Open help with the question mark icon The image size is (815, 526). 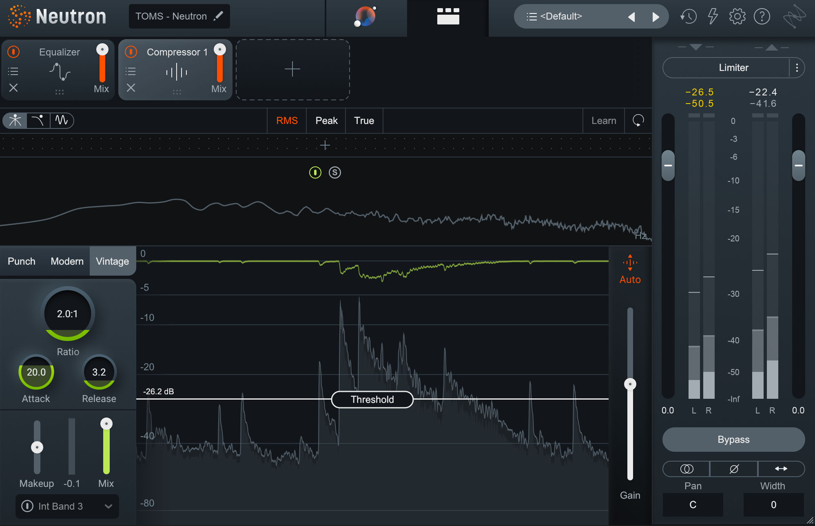762,16
